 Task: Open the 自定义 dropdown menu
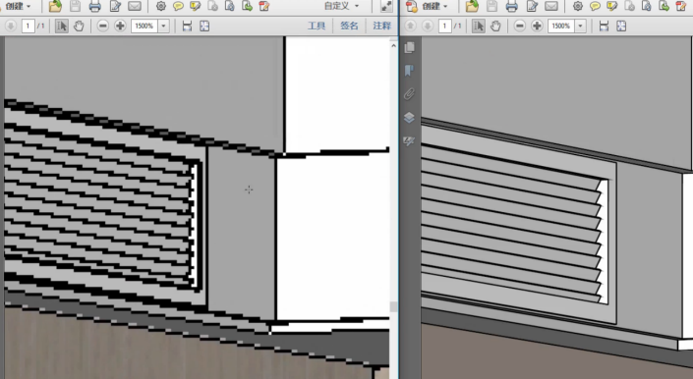(341, 6)
